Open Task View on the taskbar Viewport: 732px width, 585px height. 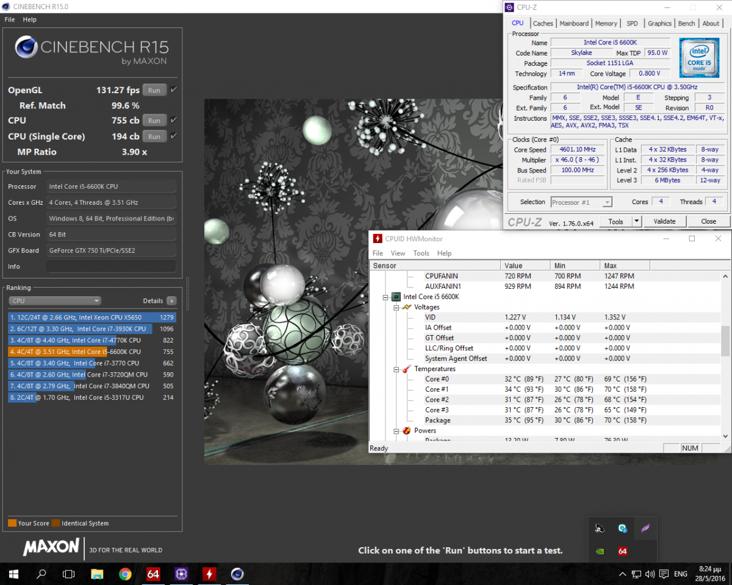(69, 573)
